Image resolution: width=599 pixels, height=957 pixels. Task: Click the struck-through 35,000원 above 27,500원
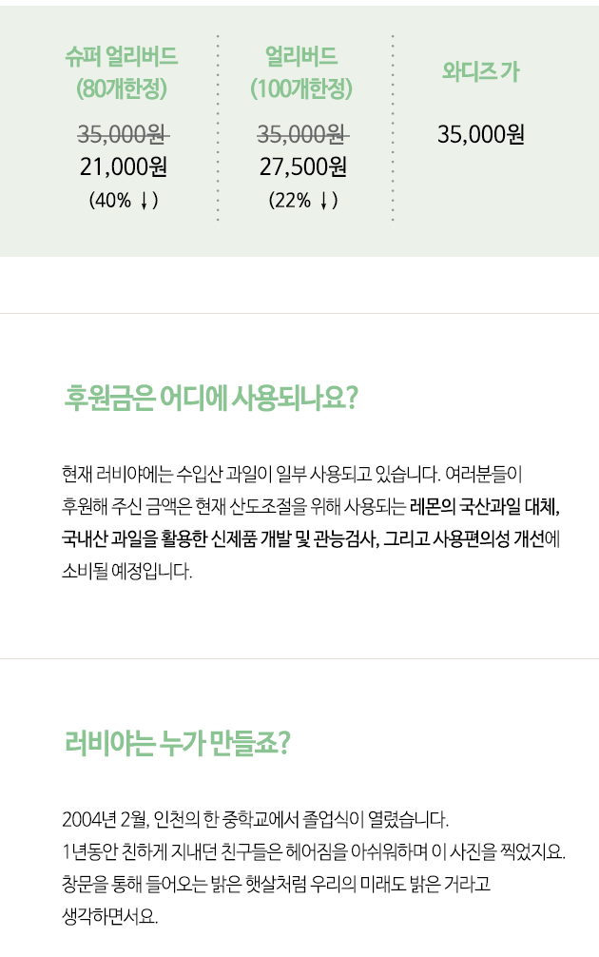[x=302, y=134]
